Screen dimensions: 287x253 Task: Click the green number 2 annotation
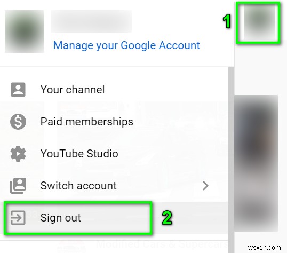pyautogui.click(x=167, y=218)
